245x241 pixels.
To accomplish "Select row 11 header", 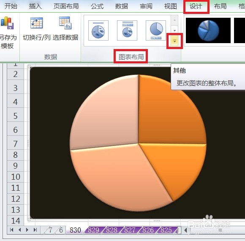I will pyautogui.click(x=15, y=188).
